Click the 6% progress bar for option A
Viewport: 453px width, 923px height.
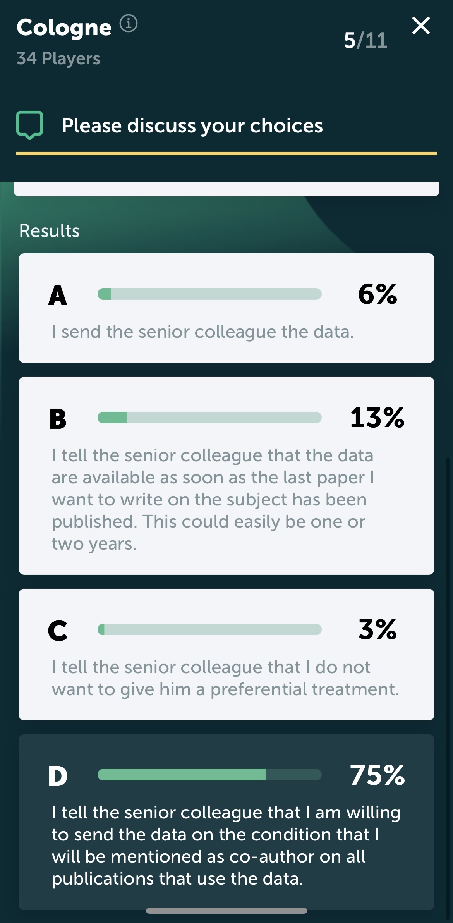pos(209,294)
